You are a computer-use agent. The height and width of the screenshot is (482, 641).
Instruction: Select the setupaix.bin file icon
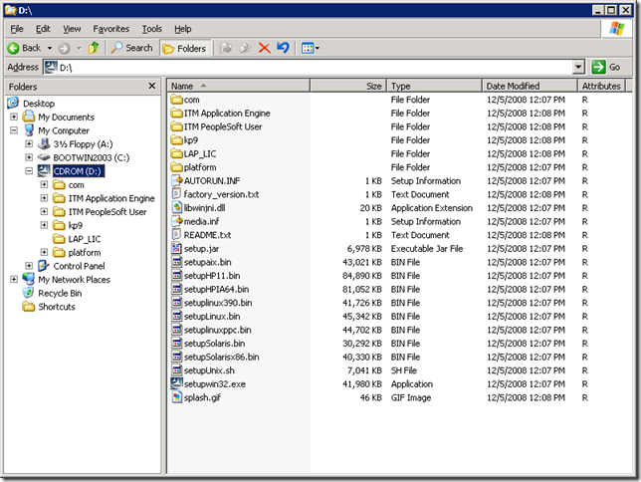coord(176,262)
